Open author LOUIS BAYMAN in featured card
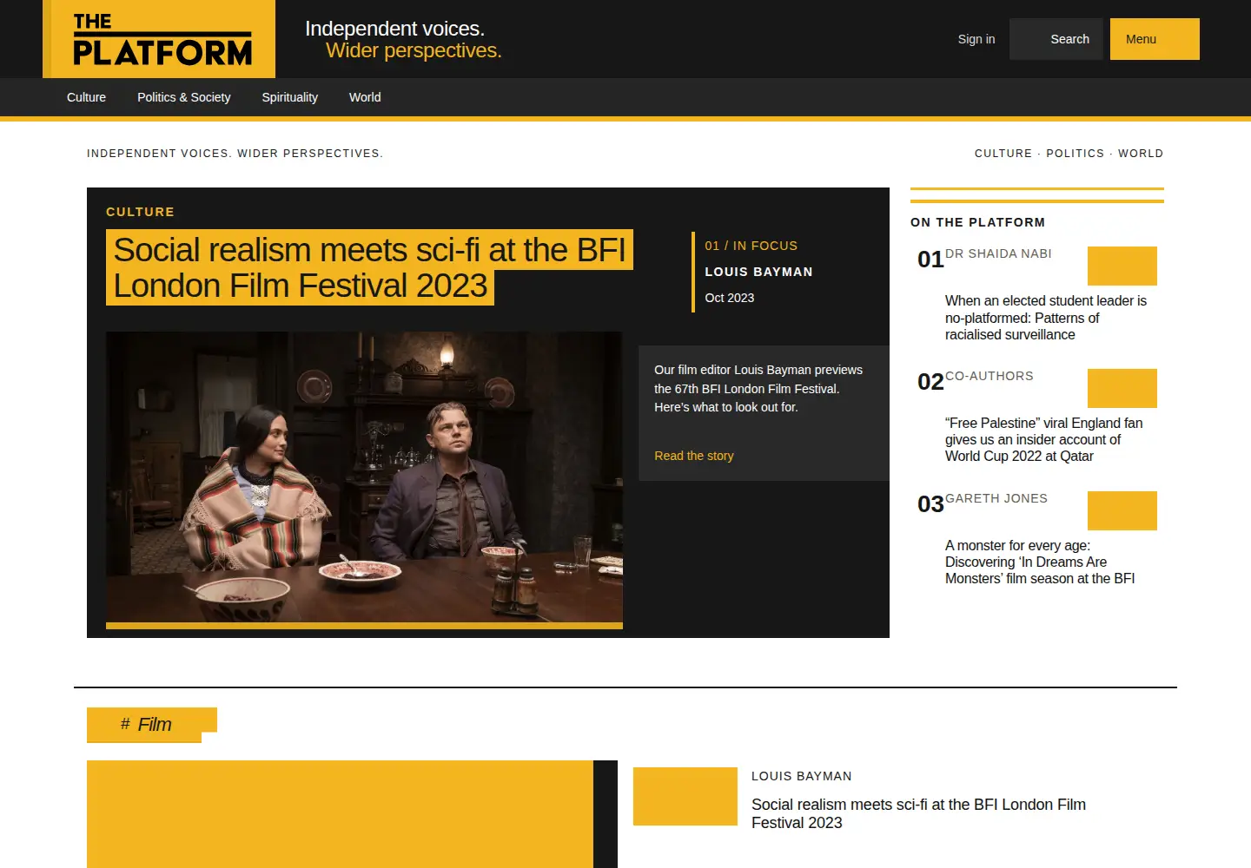The height and width of the screenshot is (868, 1251). [x=758, y=272]
